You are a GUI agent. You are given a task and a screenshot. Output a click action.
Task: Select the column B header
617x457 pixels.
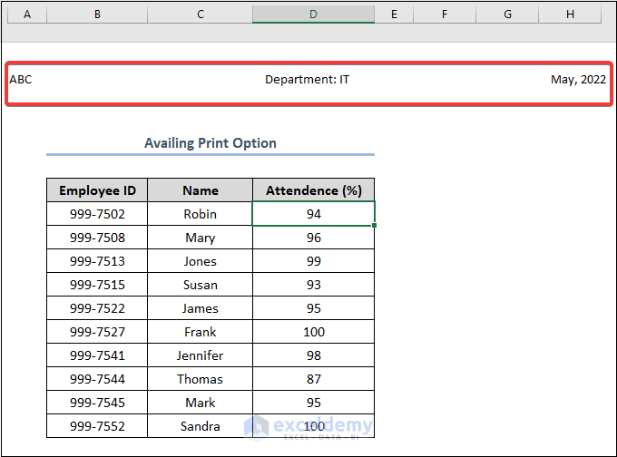coord(97,15)
